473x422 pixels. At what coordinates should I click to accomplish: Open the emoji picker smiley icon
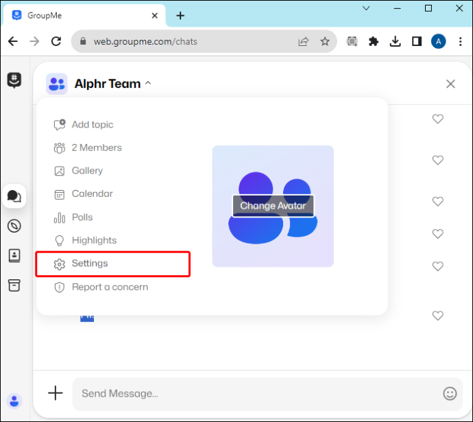[x=450, y=394]
